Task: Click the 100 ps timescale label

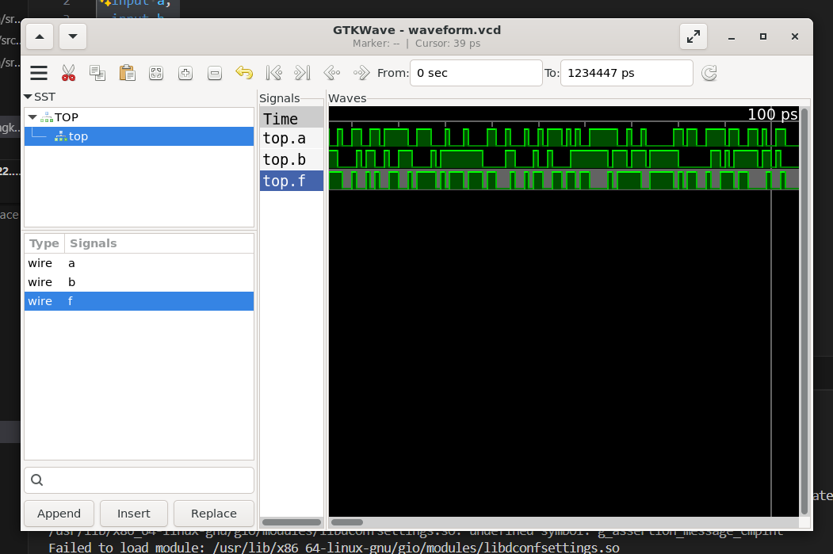Action: click(772, 114)
